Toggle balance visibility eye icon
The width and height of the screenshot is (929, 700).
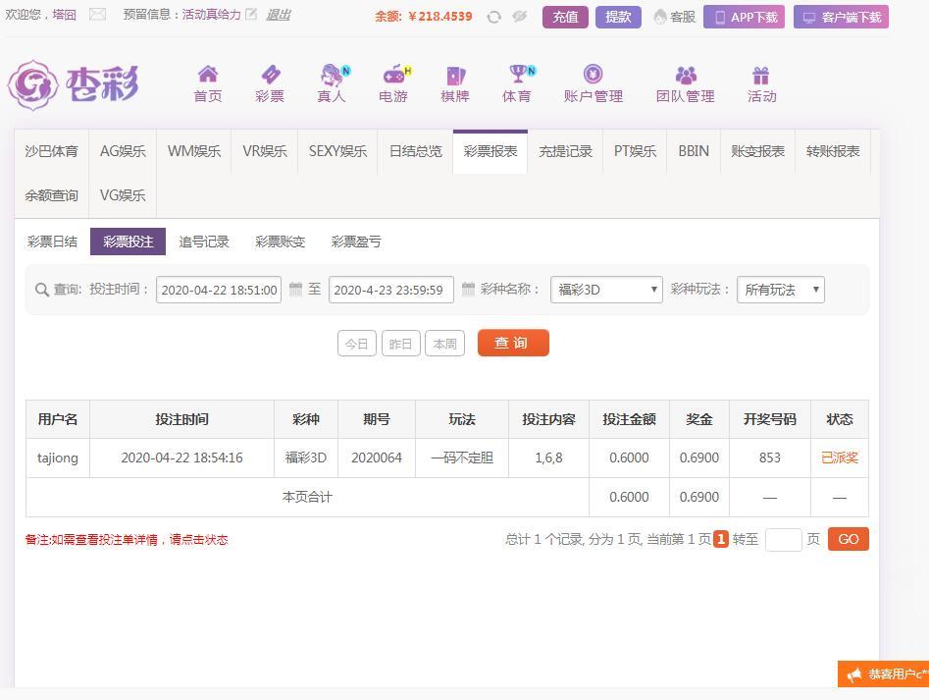click(x=520, y=17)
